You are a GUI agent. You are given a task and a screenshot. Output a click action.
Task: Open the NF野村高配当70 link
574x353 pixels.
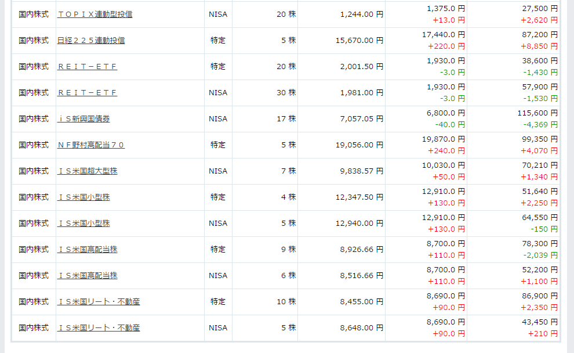click(91, 145)
